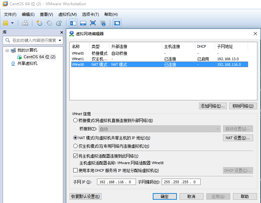Click the search magnifier icon in library
The height and width of the screenshot is (203, 261).
pyautogui.click(x=8, y=40)
